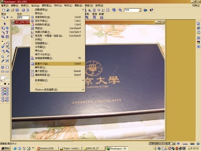Open the Edit (編輯) menu
Image resolution: width=201 pixels, height=151 pixels.
coord(15,6)
